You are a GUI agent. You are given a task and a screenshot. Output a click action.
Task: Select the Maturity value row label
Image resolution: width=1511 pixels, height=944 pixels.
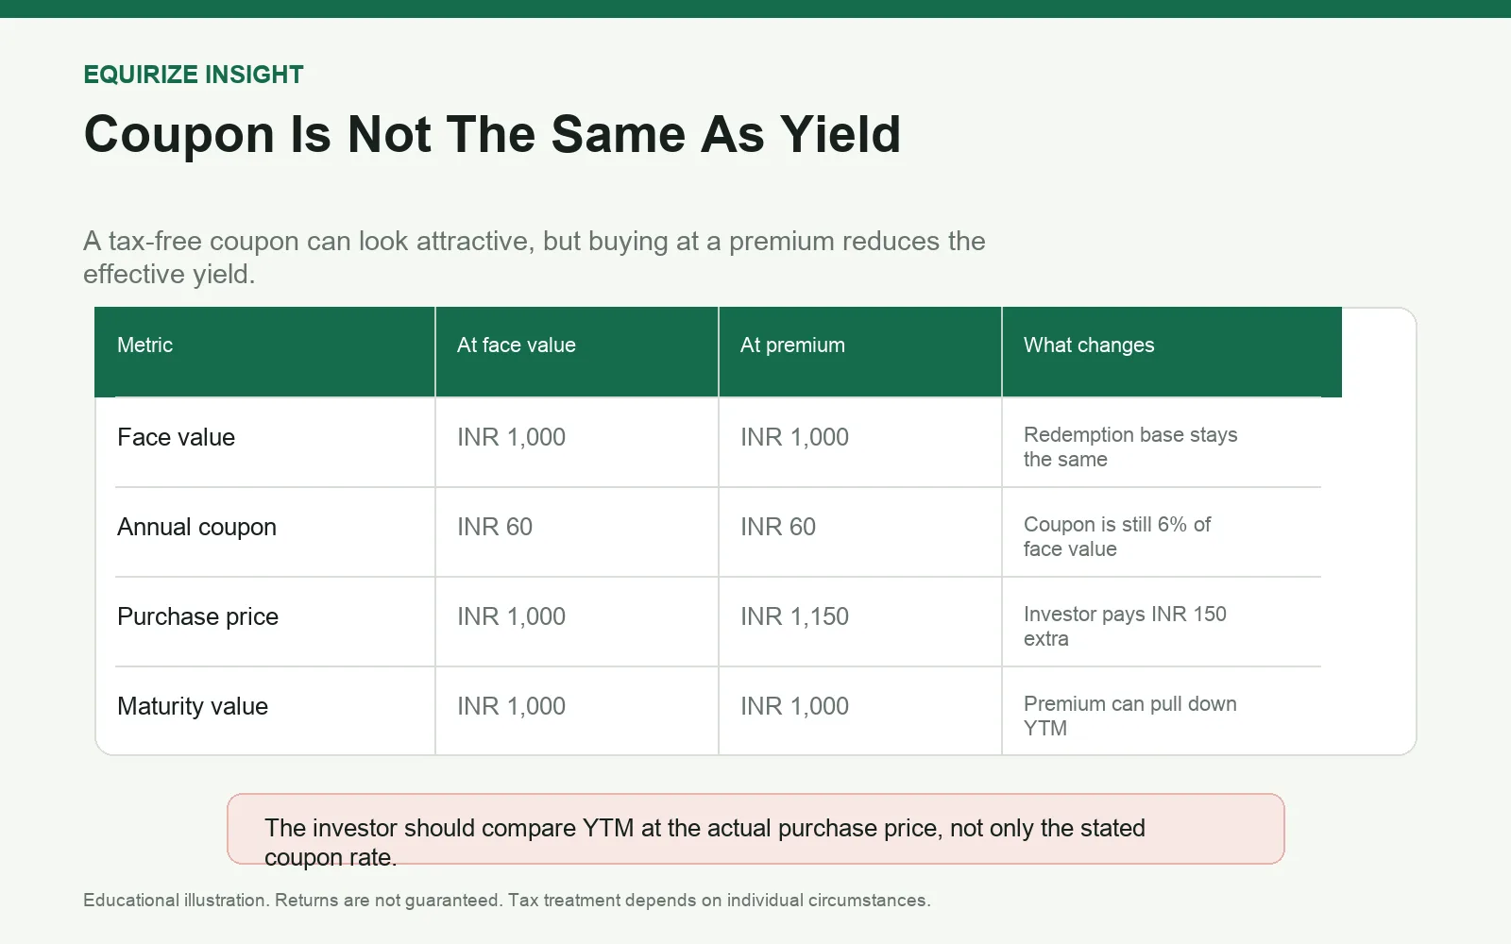tap(193, 706)
